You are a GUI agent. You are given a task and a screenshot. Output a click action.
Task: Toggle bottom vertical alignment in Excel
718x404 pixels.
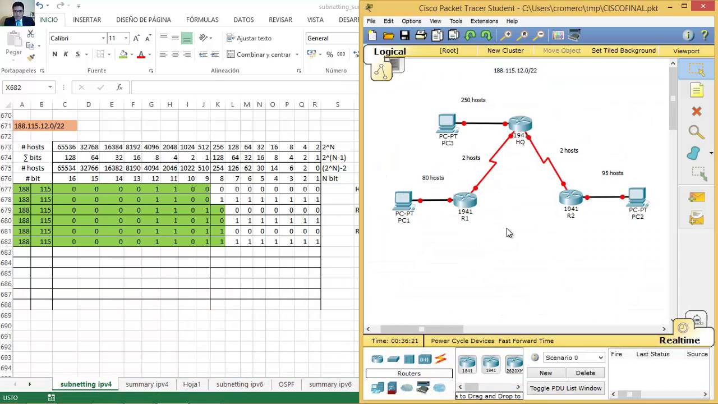coord(187,38)
